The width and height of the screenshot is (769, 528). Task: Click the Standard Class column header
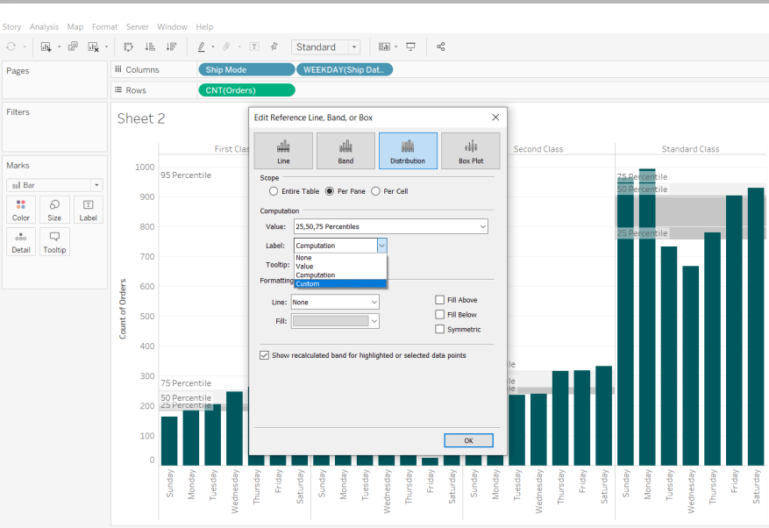pos(691,149)
